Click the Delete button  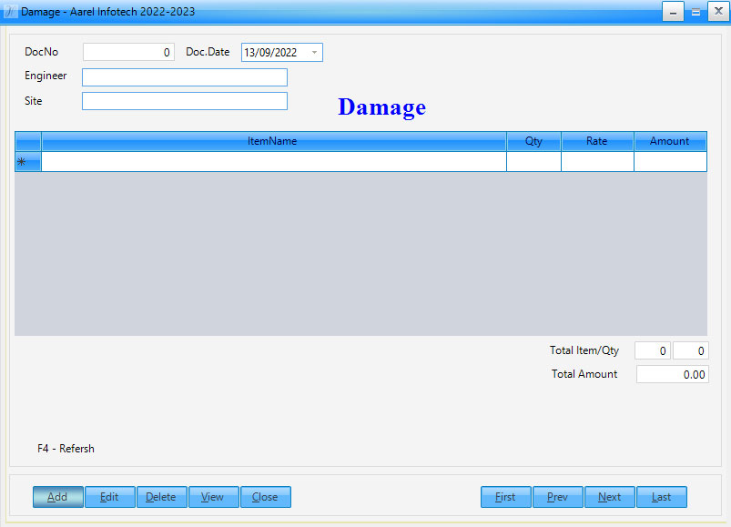[x=161, y=497]
